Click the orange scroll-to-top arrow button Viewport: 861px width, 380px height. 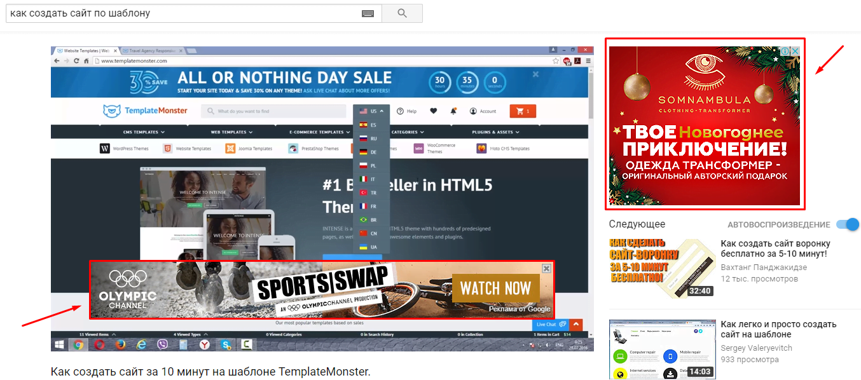tap(577, 325)
